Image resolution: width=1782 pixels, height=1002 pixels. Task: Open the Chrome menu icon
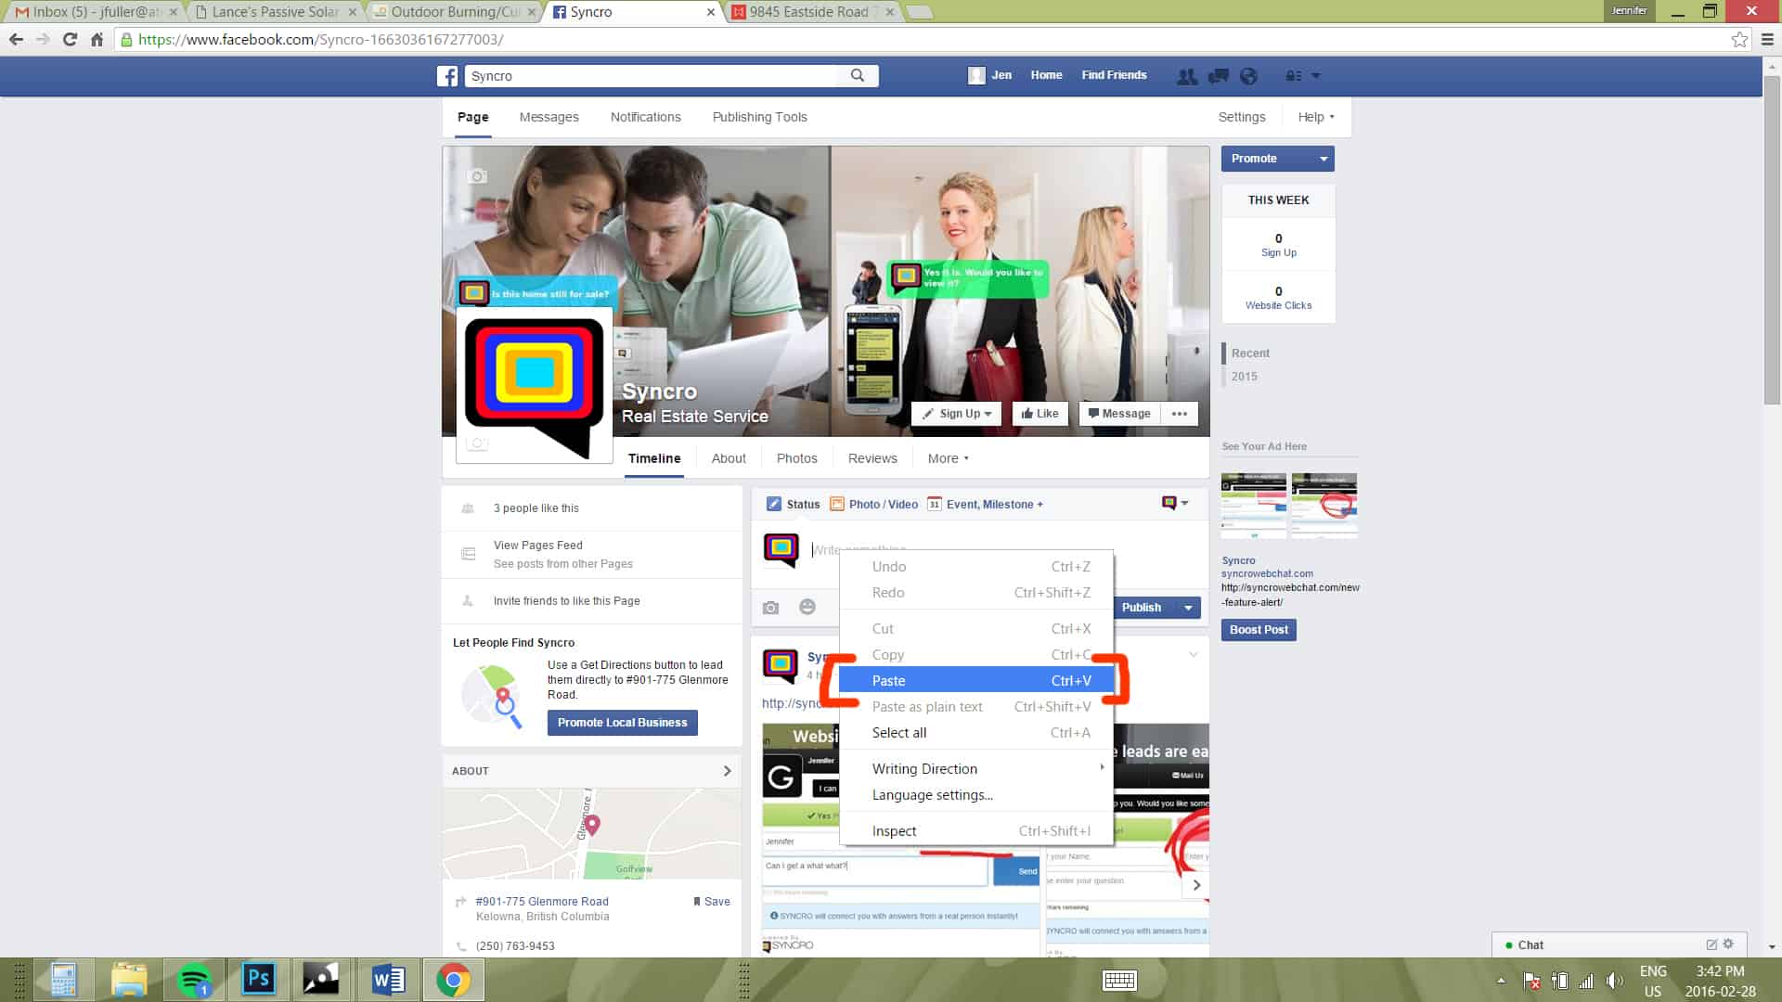(x=1767, y=39)
